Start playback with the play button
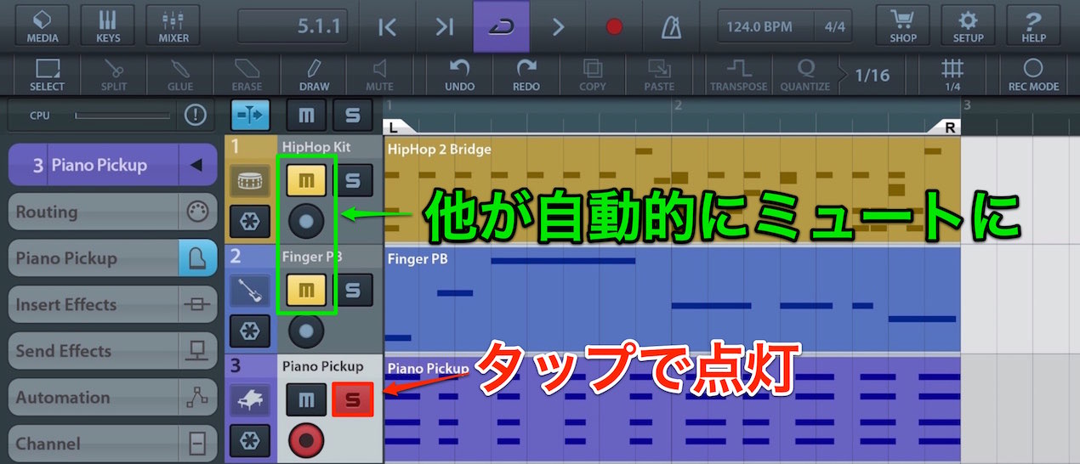 (558, 26)
